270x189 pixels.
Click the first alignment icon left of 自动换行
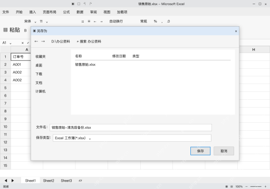click(x=83, y=22)
